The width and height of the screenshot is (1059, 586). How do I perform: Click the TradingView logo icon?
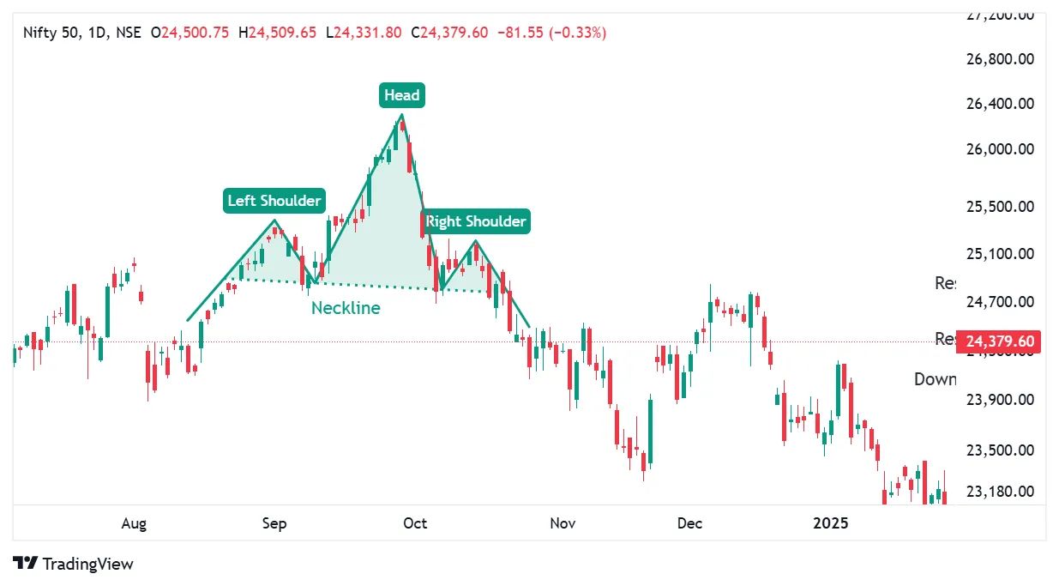(27, 564)
